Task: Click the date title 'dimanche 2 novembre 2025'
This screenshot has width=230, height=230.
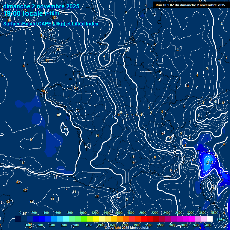Action: [41, 6]
